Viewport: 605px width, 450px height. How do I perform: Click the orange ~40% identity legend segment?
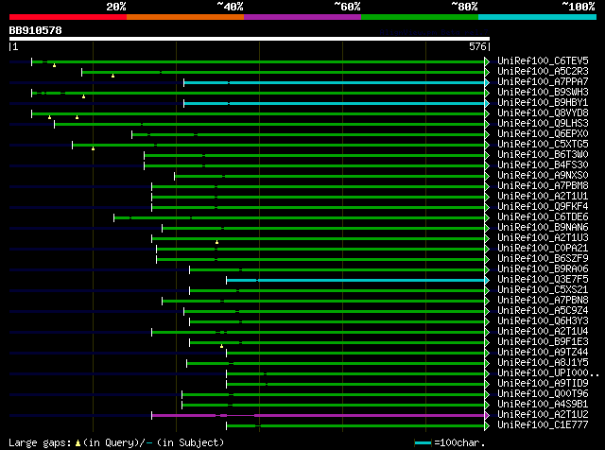[185, 17]
